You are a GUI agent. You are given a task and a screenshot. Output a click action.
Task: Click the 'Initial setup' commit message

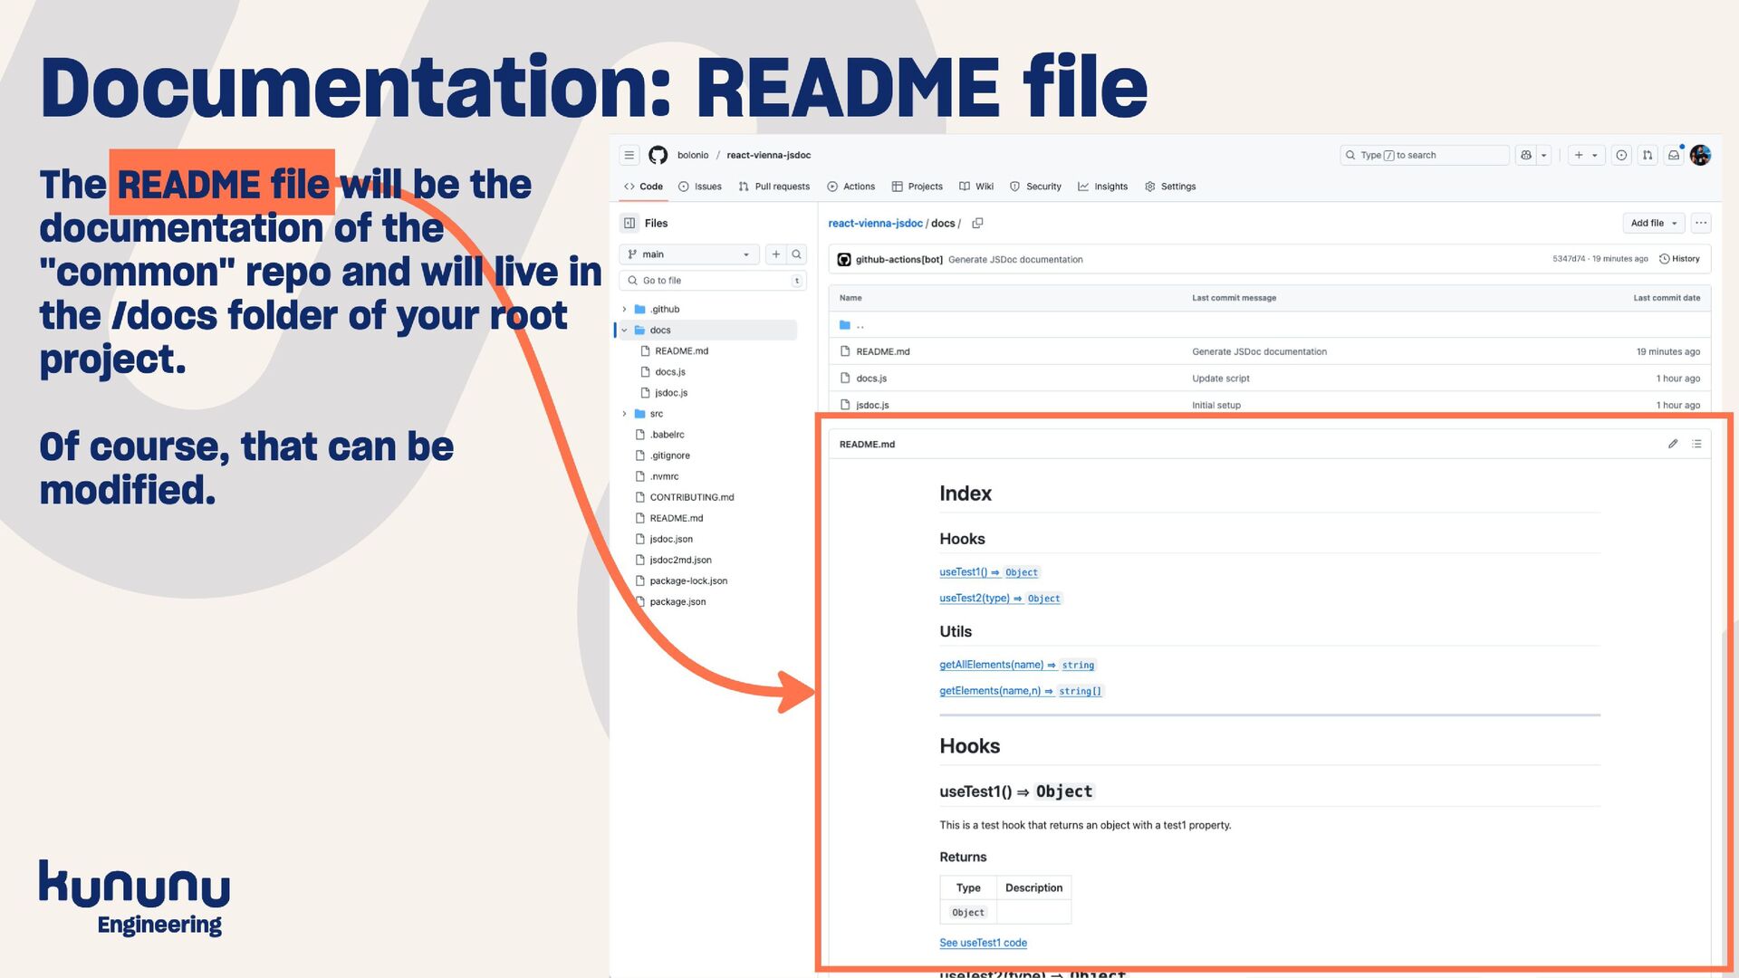1216,405
